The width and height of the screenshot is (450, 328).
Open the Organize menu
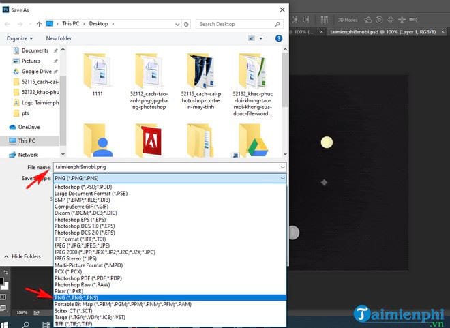pyautogui.click(x=20, y=38)
